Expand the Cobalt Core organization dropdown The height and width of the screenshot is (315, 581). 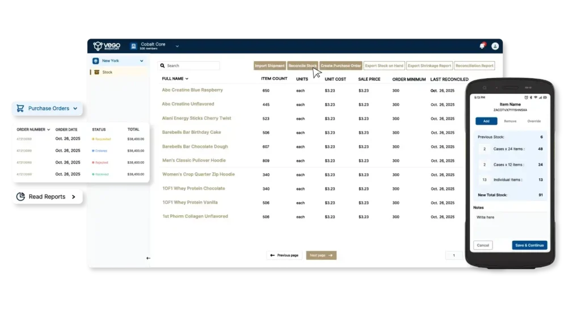(x=177, y=47)
